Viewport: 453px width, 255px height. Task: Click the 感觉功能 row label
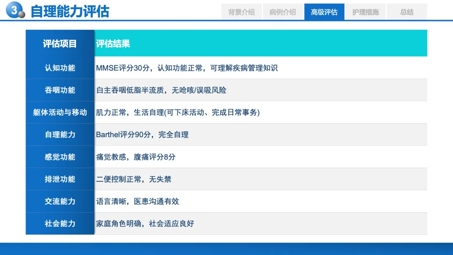60,157
